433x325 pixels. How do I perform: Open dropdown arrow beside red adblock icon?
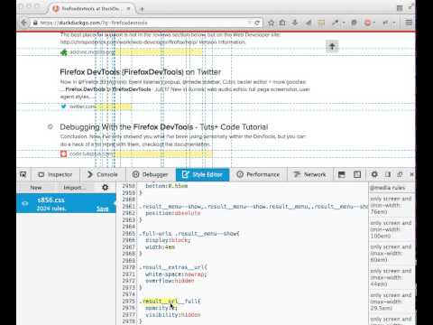374,23
